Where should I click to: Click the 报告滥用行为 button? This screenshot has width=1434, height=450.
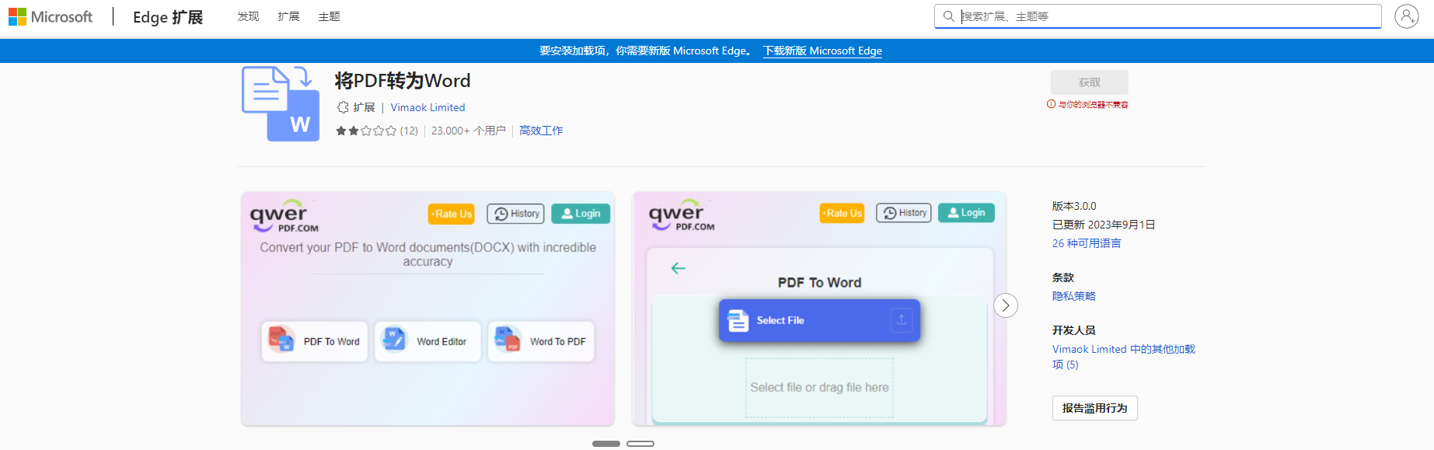[x=1094, y=408]
